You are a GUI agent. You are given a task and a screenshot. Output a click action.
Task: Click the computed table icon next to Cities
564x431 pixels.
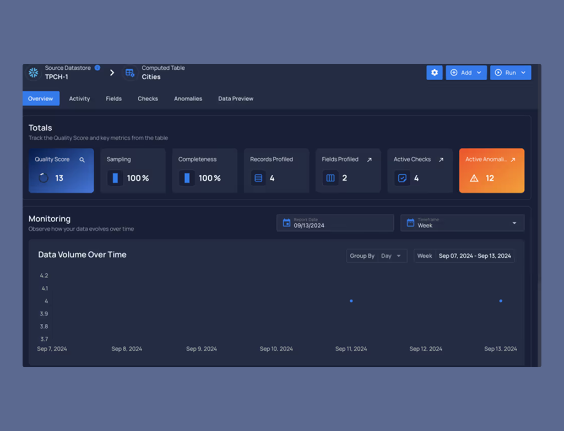pyautogui.click(x=130, y=73)
